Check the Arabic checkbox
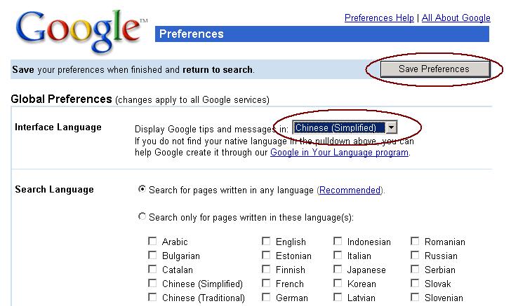Image resolution: width=511 pixels, height=306 pixels. point(152,241)
